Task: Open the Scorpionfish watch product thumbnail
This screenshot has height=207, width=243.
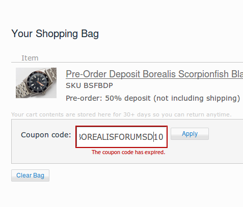Action: coord(36,83)
